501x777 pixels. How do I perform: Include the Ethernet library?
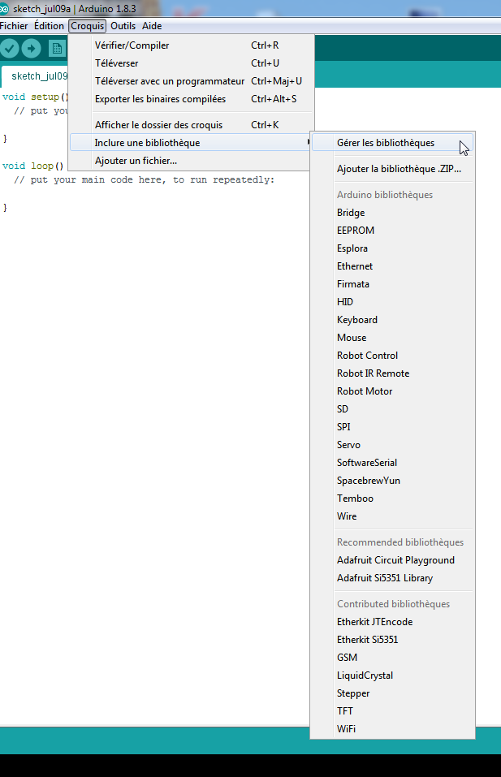point(392,266)
